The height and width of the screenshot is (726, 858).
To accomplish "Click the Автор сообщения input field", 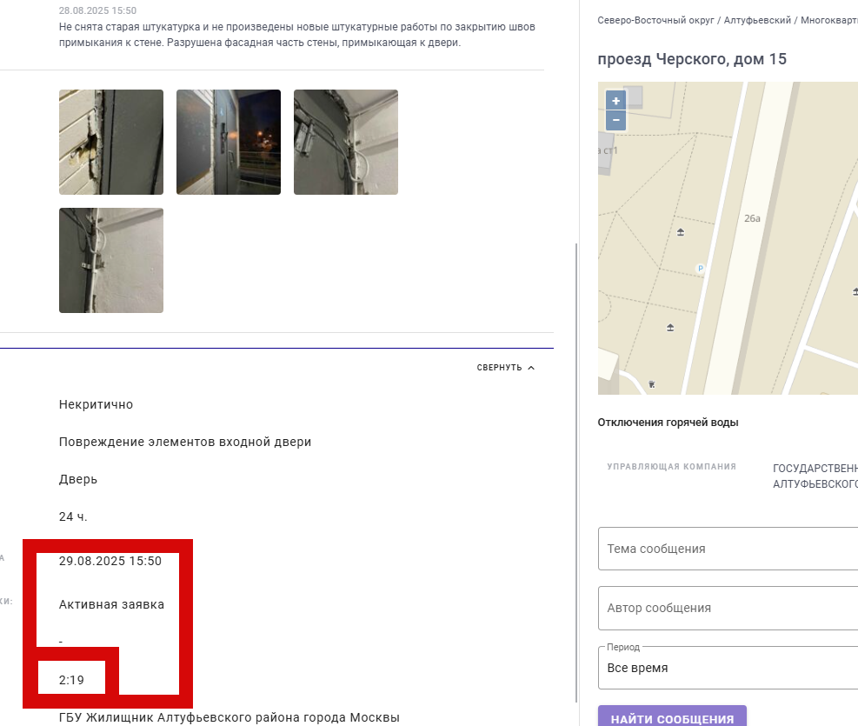I will point(728,609).
